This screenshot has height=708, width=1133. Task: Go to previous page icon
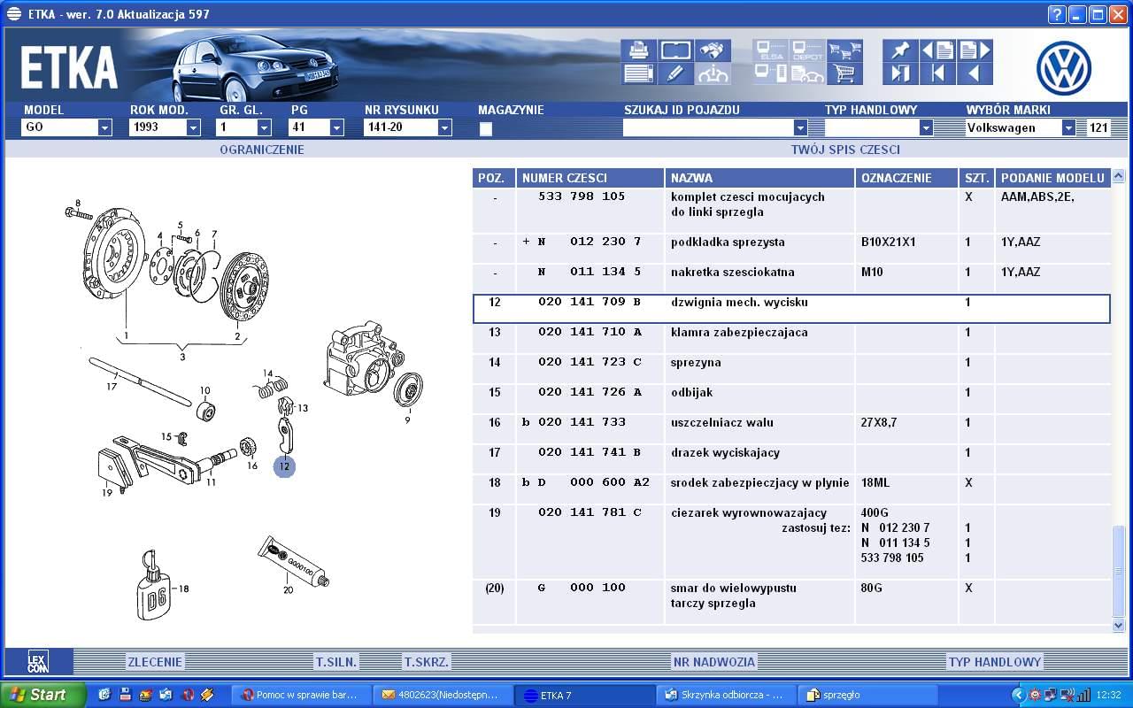pos(937,50)
